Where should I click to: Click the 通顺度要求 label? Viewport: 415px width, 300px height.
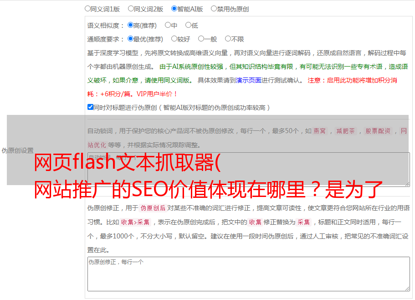(105, 40)
